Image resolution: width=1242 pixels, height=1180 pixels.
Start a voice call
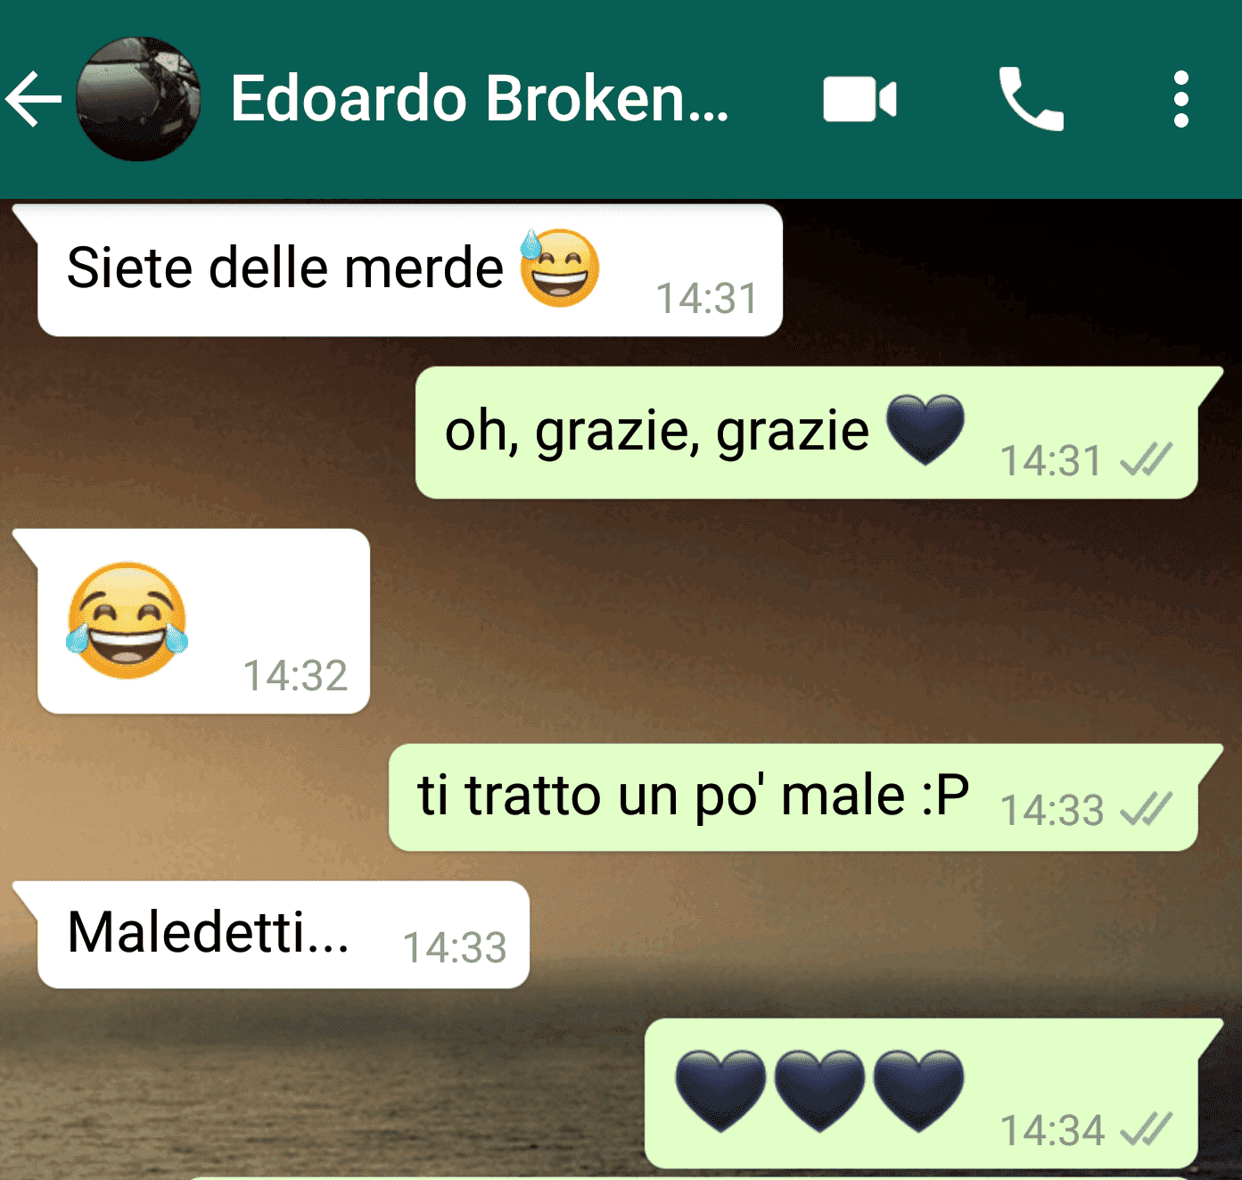click(1032, 99)
